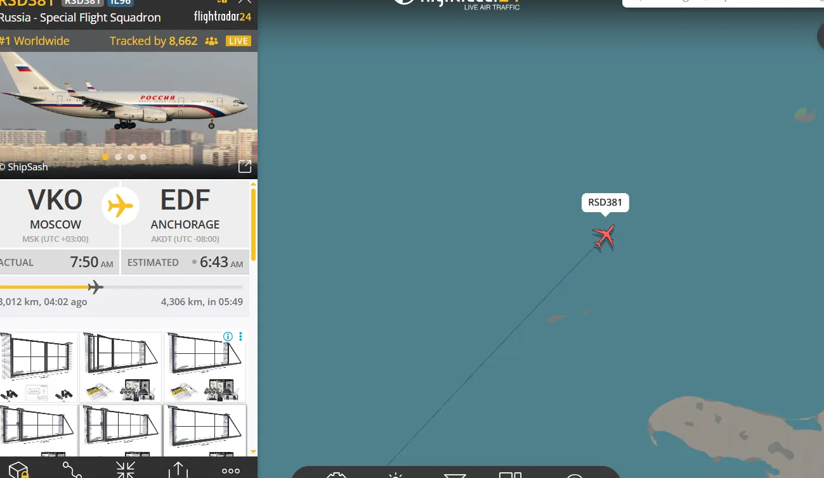Click the IL96 aircraft type tag
This screenshot has height=478, width=824.
point(120,3)
